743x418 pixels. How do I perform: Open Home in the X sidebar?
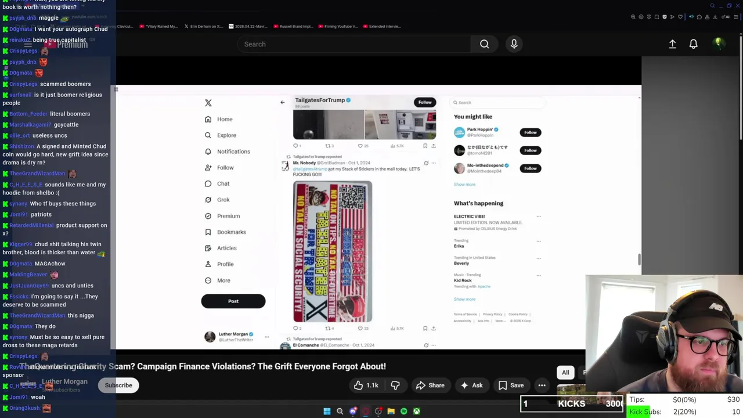point(218,119)
